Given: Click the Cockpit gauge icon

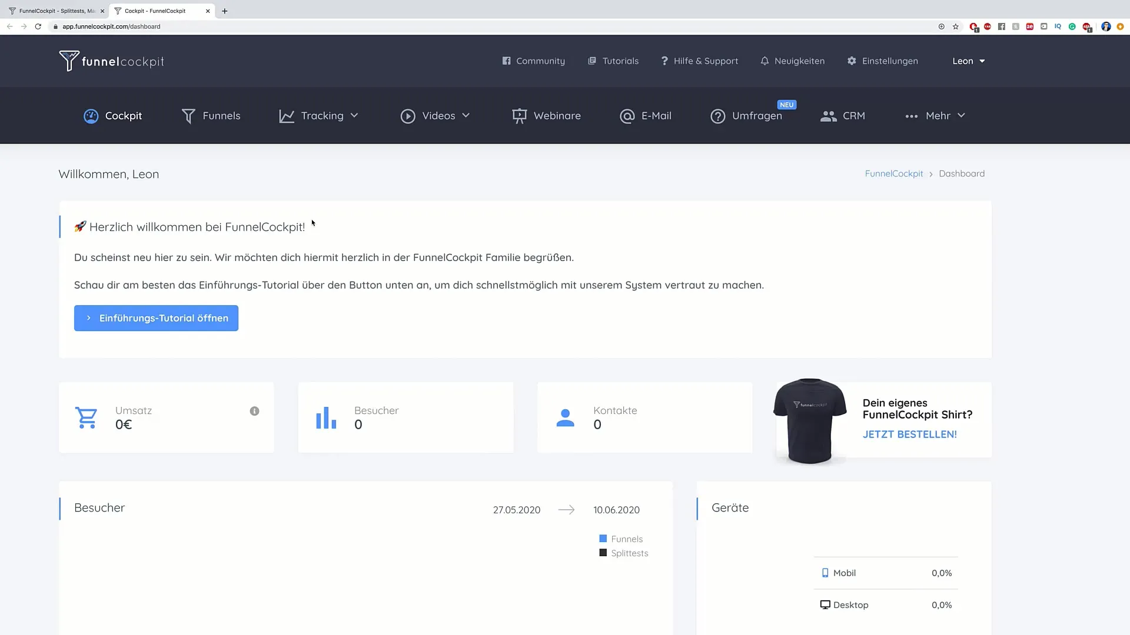Looking at the screenshot, I should [91, 116].
